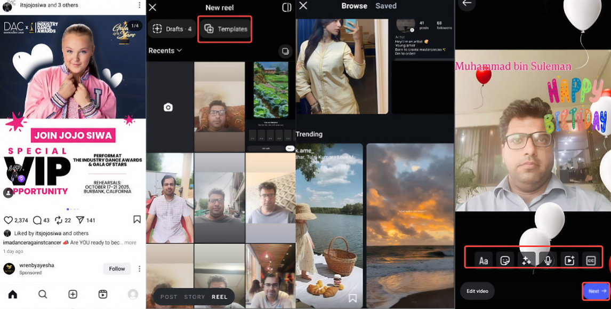Share post via paper plane icon
This screenshot has height=309, width=611.
80,220
